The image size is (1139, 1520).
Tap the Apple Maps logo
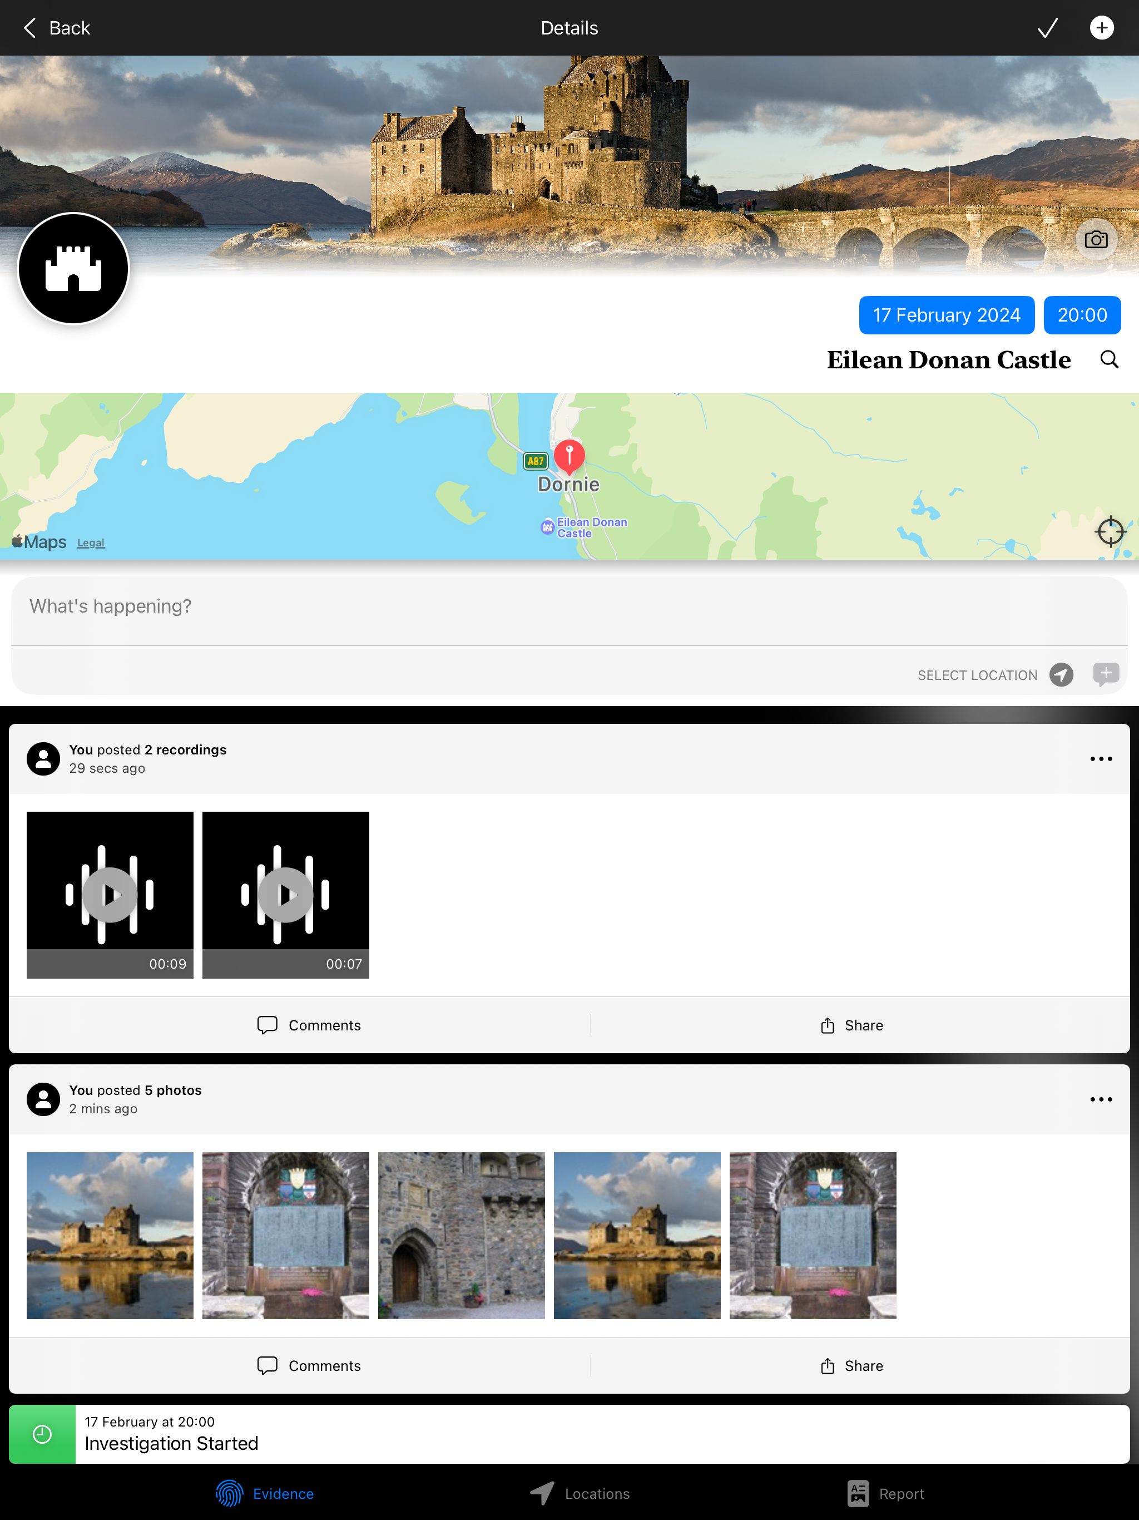pos(39,542)
